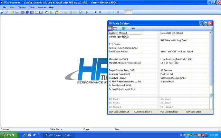Open the blue circular gauges display icon

tap(27, 12)
